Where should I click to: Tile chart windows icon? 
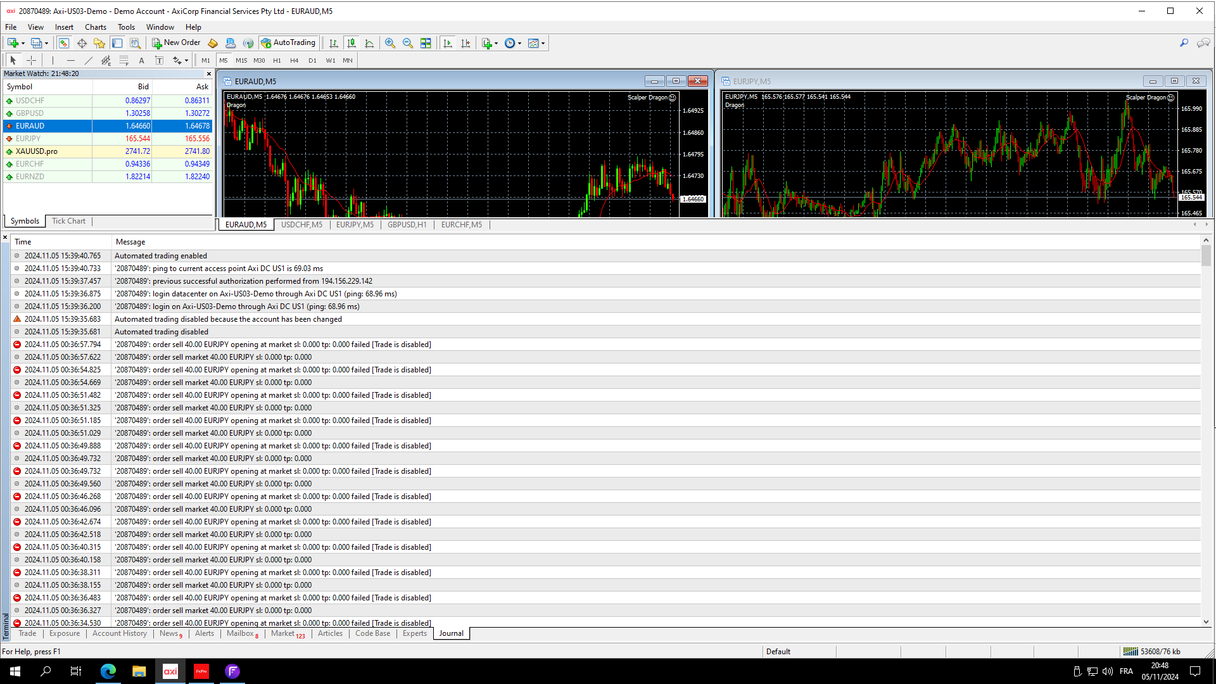click(x=426, y=43)
